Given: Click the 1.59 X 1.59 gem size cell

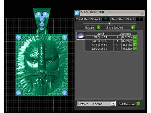Looking at the screenshot, I should coord(99,37).
